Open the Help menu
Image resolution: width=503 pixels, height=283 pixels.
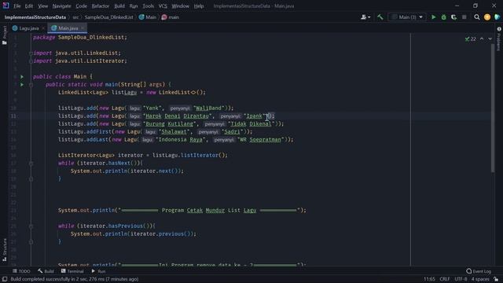199,6
